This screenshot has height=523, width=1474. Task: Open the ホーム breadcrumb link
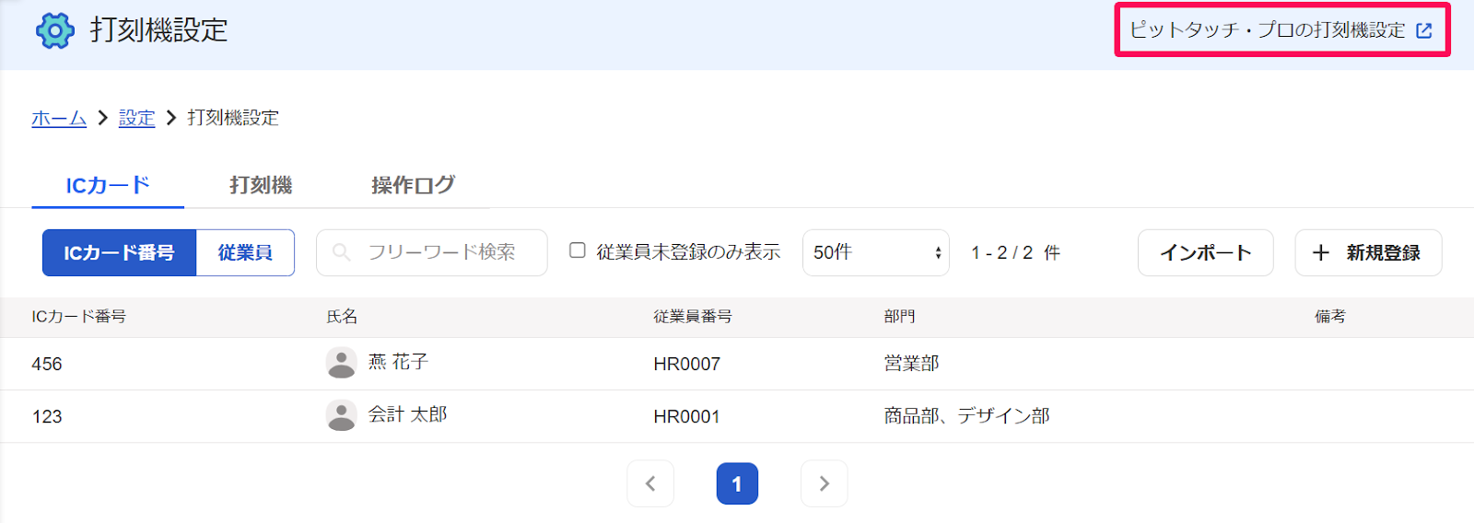tap(59, 118)
